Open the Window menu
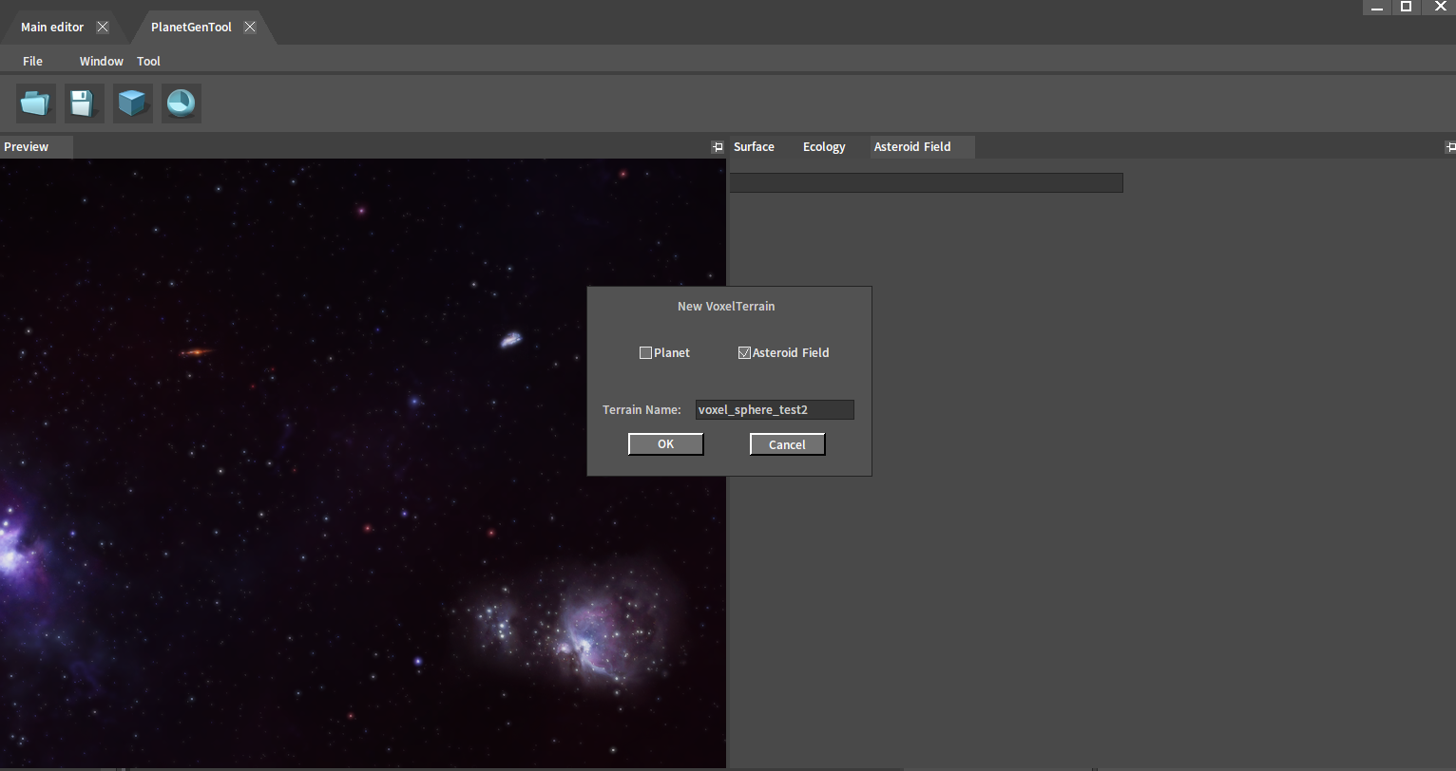Screen dimensions: 1456x771 [101, 61]
